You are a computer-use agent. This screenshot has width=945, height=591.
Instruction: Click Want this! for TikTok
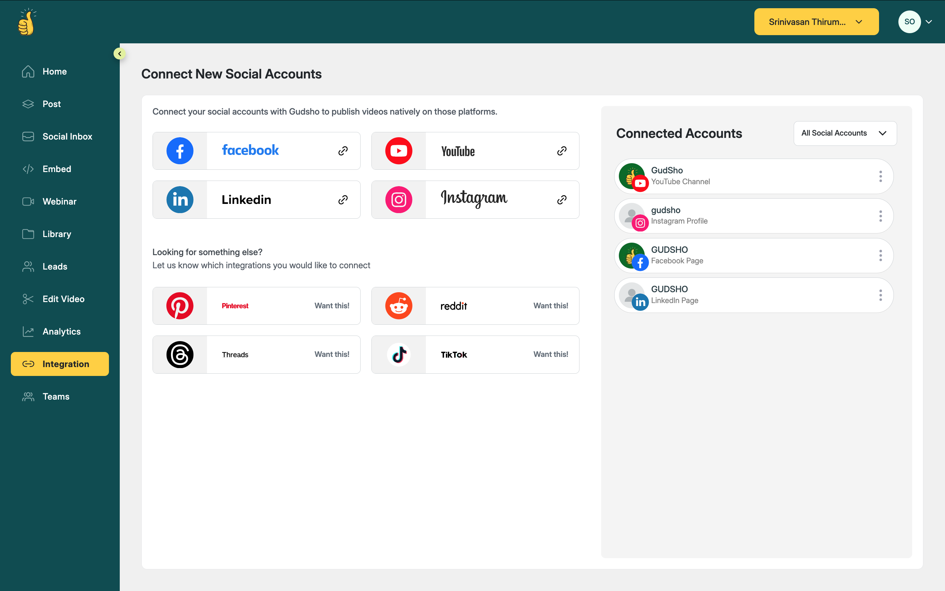(x=550, y=354)
